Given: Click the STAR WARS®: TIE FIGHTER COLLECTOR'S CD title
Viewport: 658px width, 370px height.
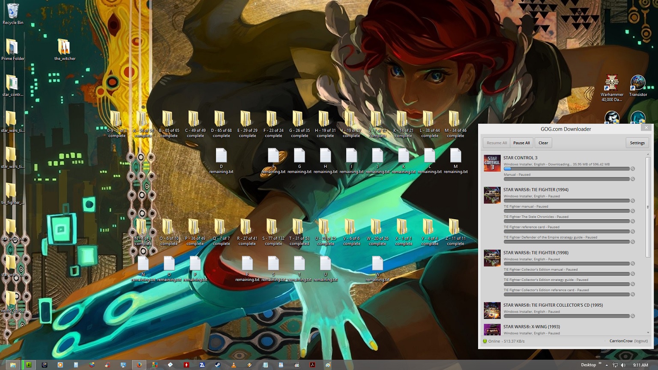Looking at the screenshot, I should point(553,305).
